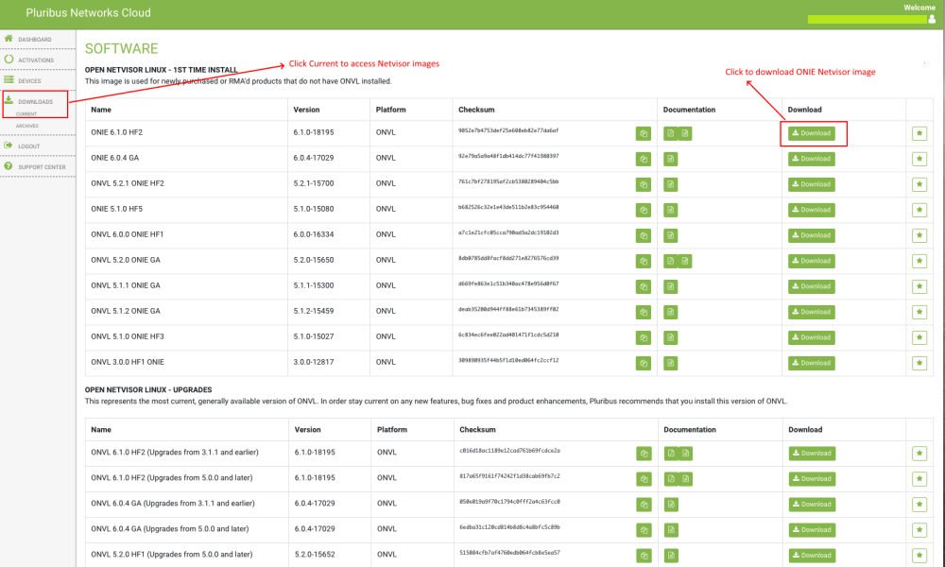Image resolution: width=945 pixels, height=567 pixels.
Task: Star the ONIE 6.0.4 GA row
Action: coord(919,159)
